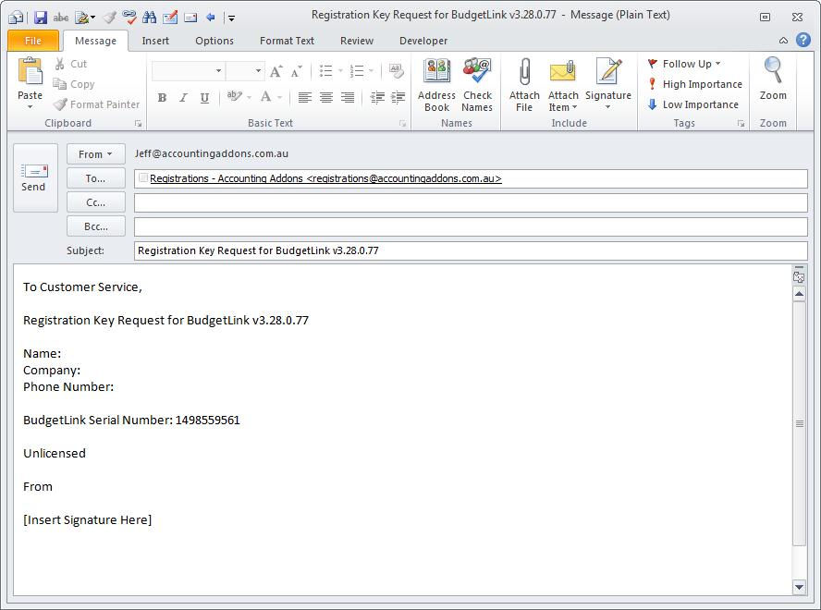Click the Text Highlight Color button
The height and width of the screenshot is (610, 821).
pyautogui.click(x=234, y=97)
